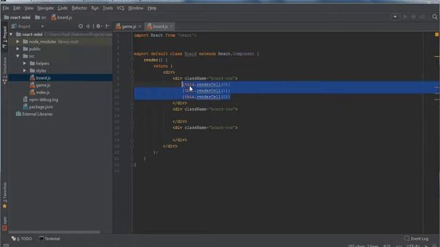Expand the public folder
Viewport: 440px width, 247px height.
(x=18, y=49)
